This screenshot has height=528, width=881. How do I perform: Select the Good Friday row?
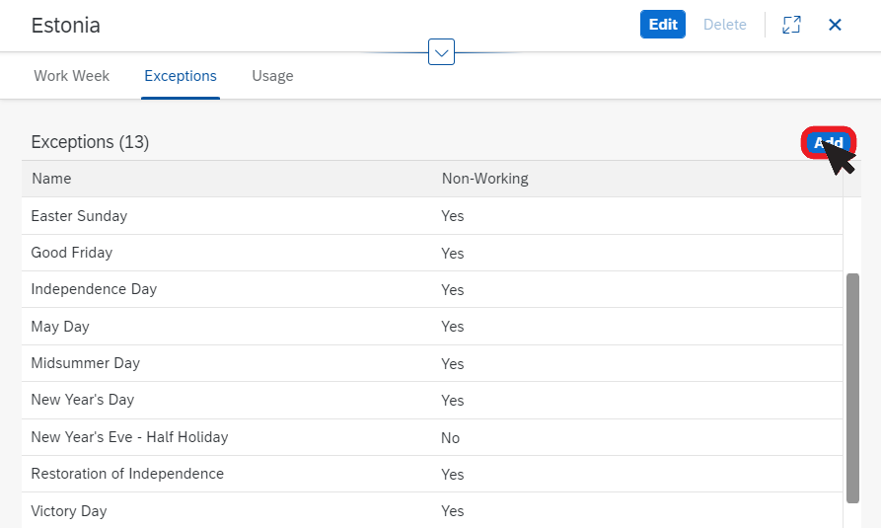[432, 253]
